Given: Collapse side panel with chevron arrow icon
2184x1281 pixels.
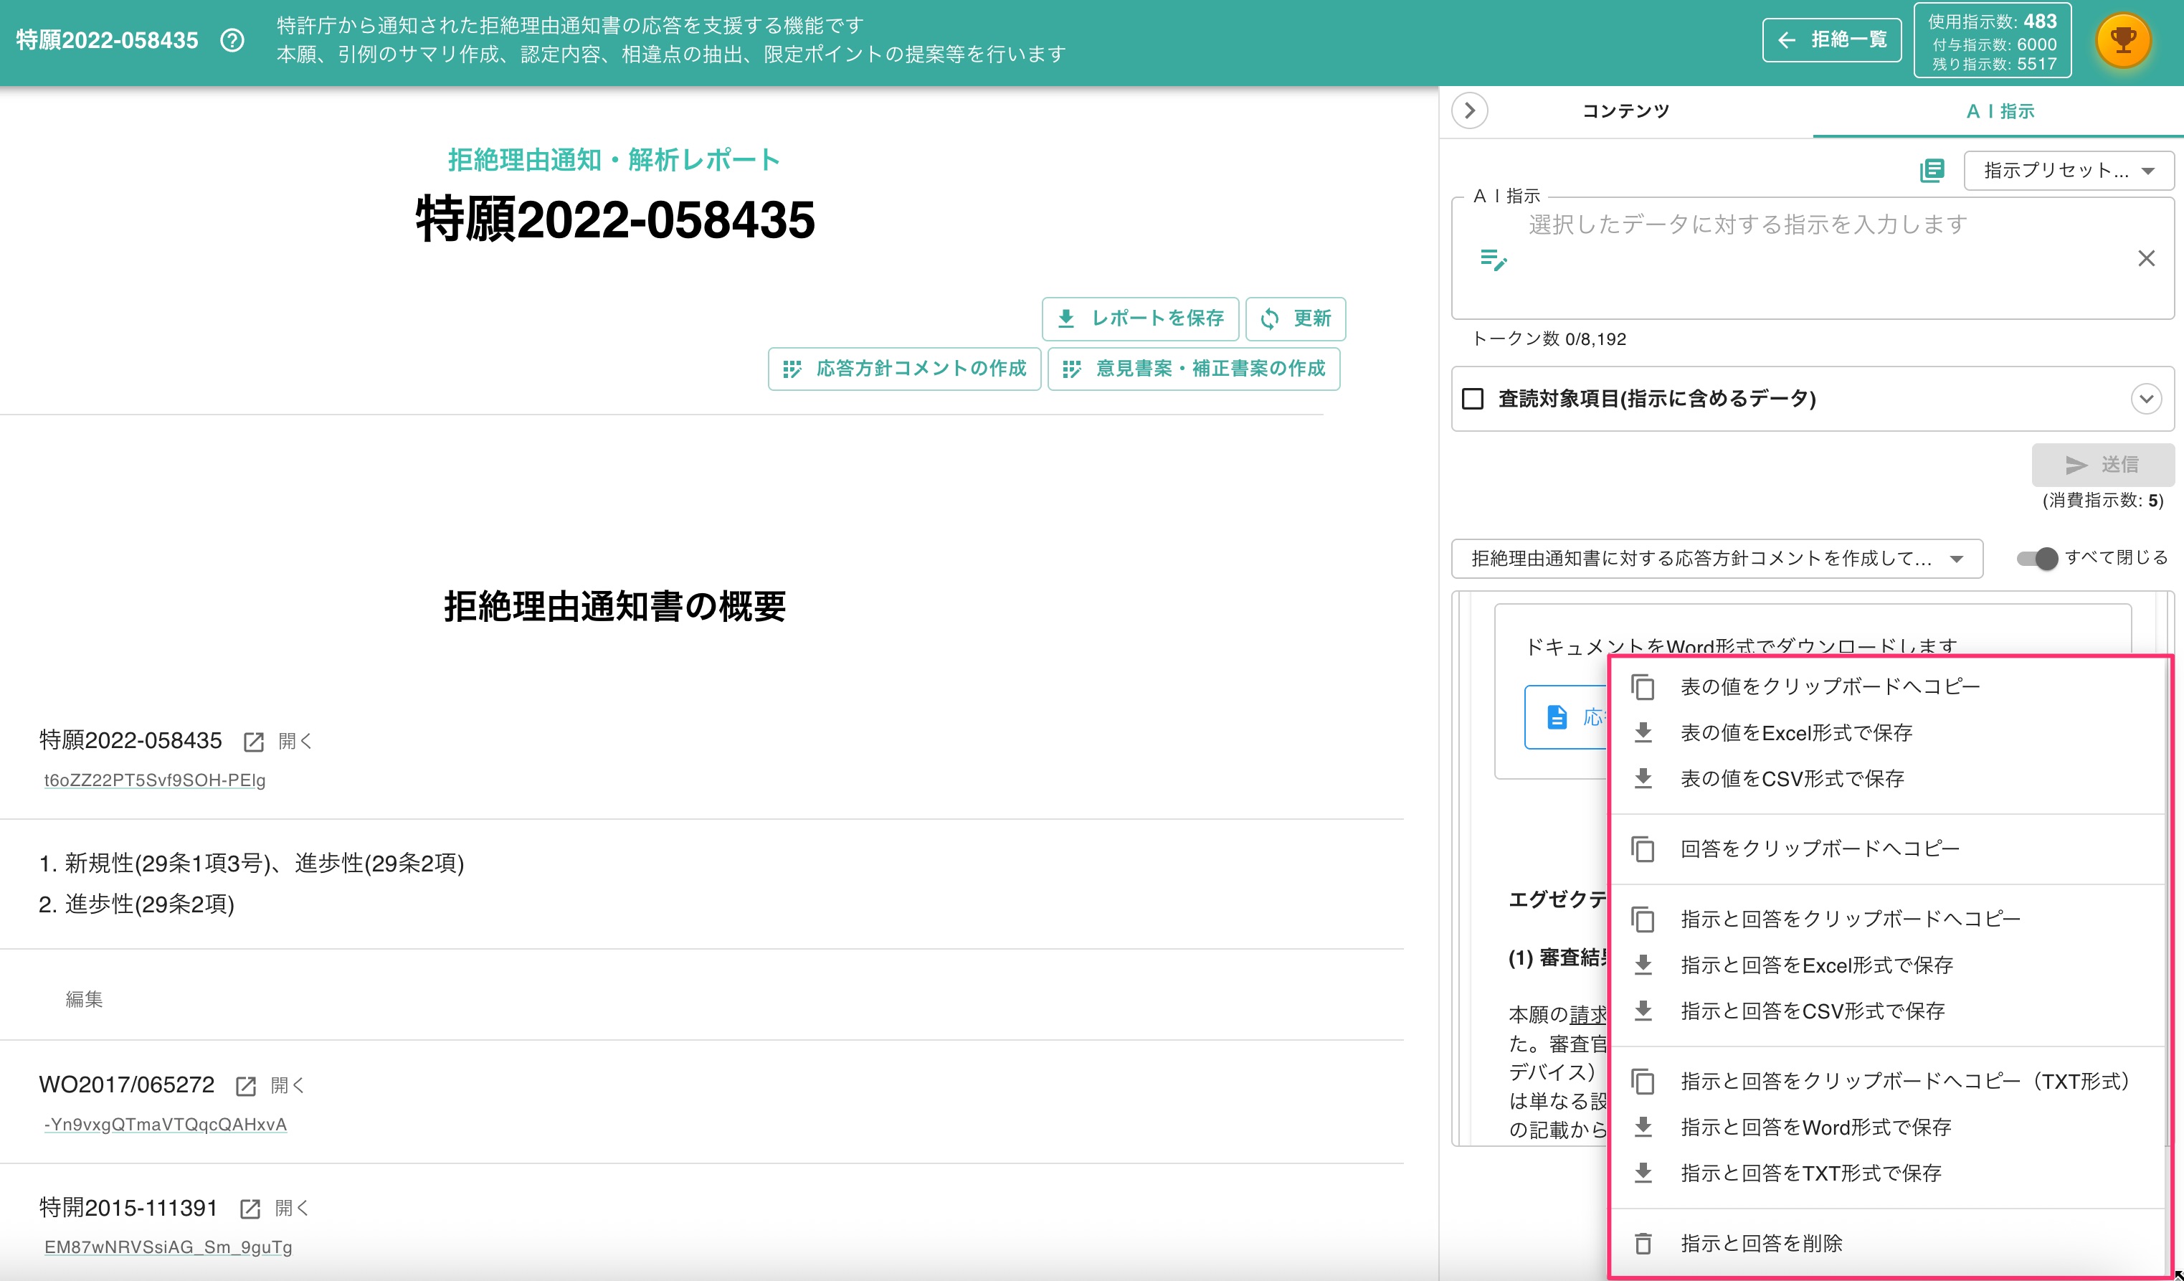Looking at the screenshot, I should 1470,111.
